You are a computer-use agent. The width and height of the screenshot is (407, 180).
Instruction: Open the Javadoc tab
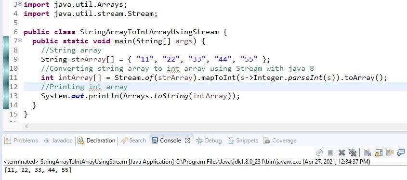[x=59, y=141]
